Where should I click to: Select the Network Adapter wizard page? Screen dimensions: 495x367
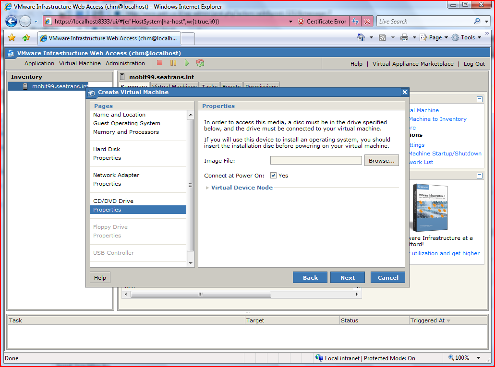[116, 175]
